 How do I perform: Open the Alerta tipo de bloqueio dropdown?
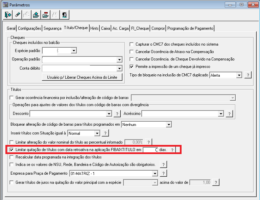239,75
